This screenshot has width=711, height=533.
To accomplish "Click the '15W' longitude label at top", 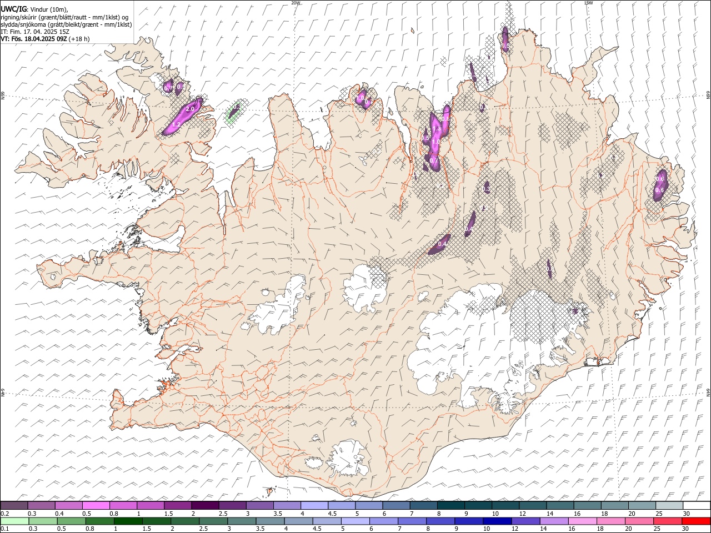I will pos(588,3).
